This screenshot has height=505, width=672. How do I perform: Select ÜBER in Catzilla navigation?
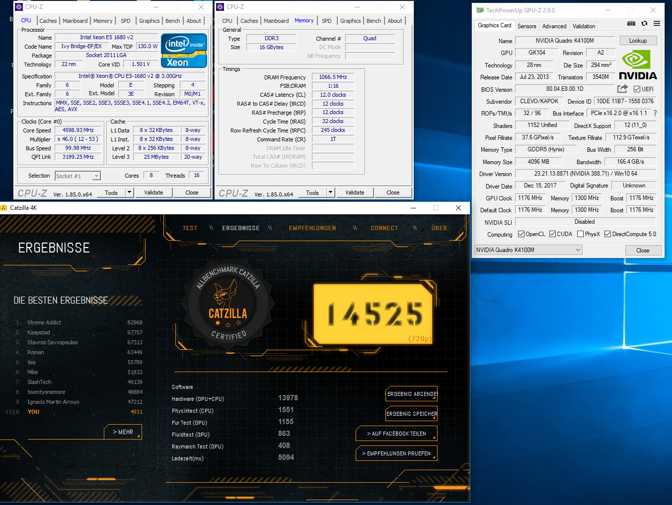click(439, 228)
